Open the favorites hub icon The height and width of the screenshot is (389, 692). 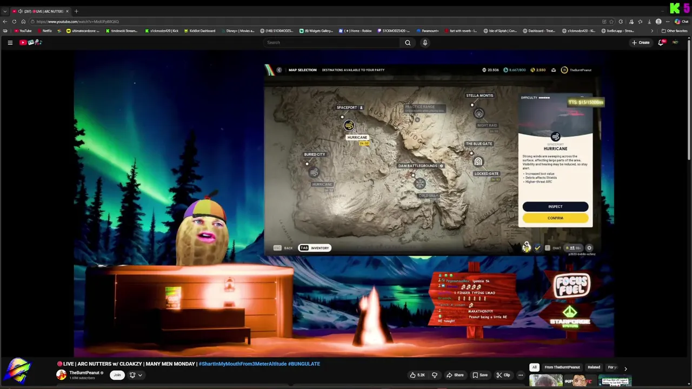(x=640, y=22)
